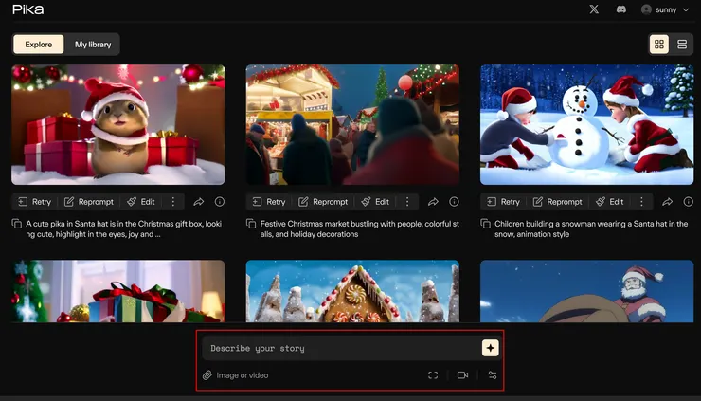The width and height of the screenshot is (701, 401).
Task: Select grid view layout
Action: coord(659,45)
